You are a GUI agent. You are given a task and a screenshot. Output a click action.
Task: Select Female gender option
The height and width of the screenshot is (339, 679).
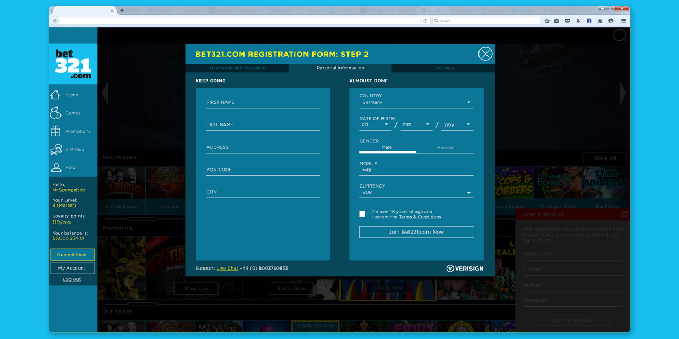[x=445, y=148]
